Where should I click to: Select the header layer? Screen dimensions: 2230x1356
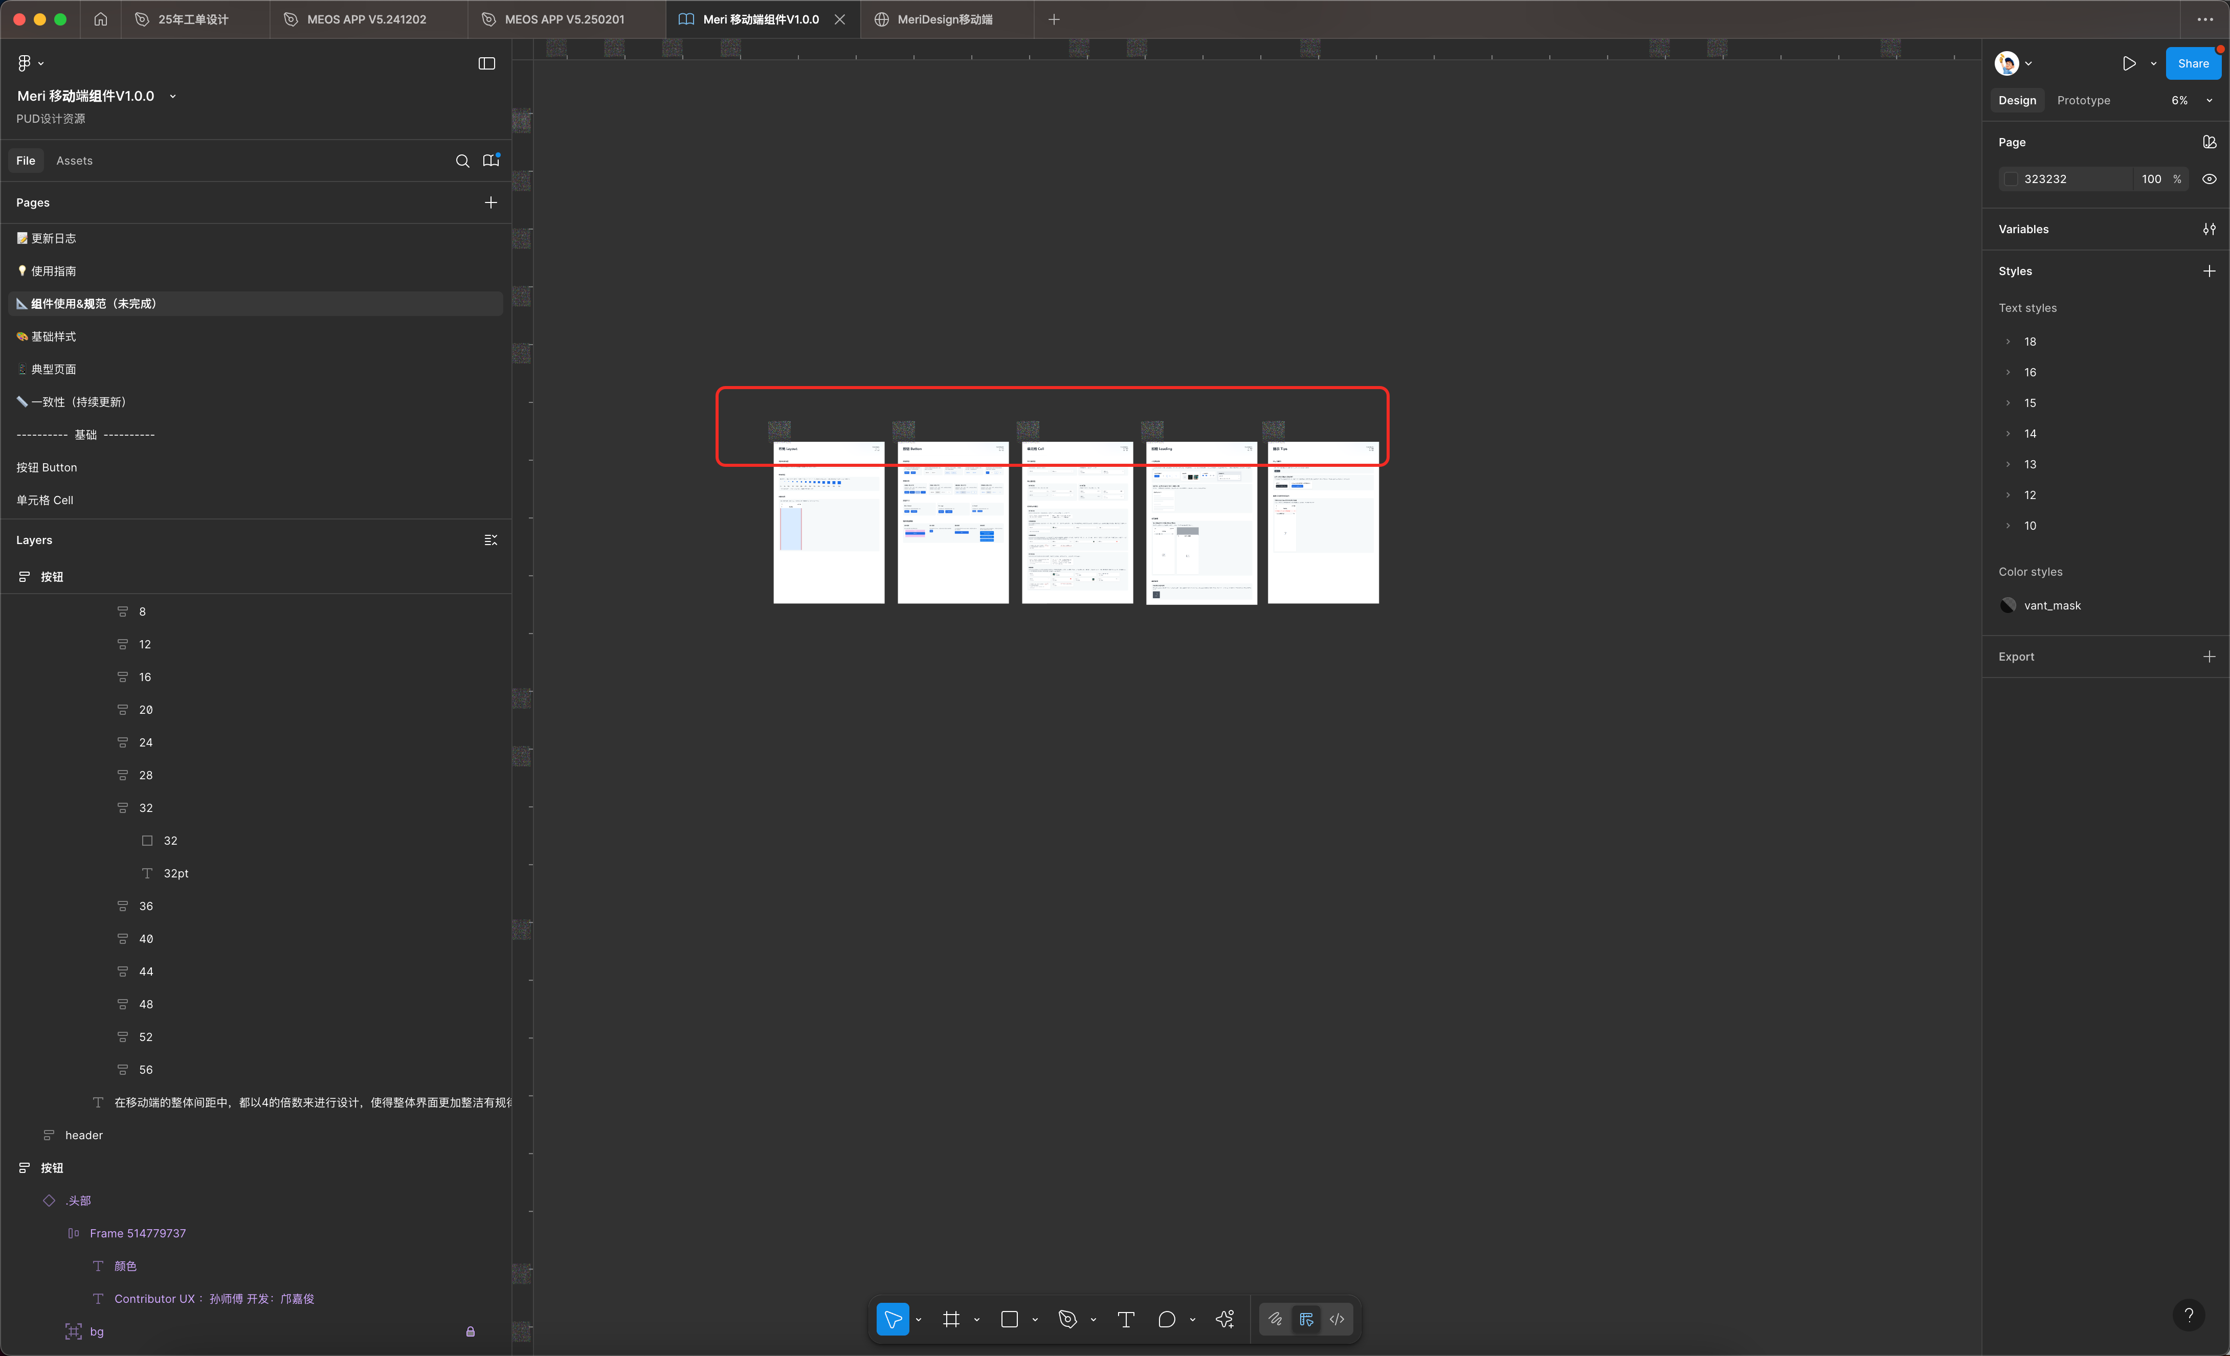84,1135
